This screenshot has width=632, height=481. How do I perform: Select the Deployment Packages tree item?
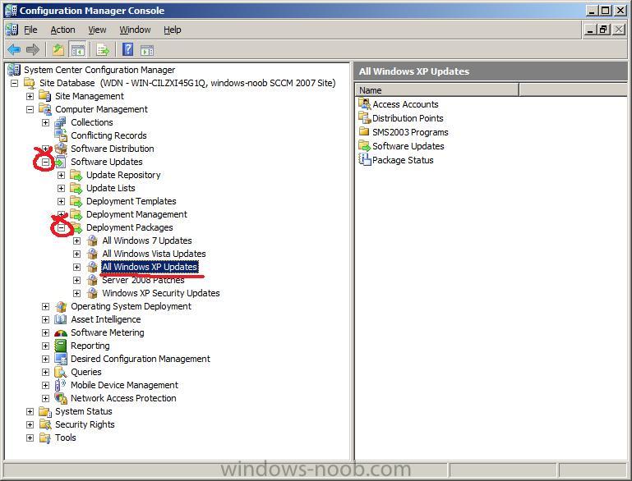pyautogui.click(x=129, y=227)
